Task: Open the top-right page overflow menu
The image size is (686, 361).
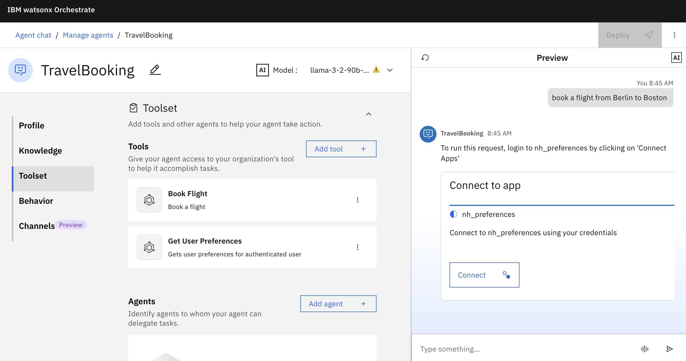Action: [674, 35]
